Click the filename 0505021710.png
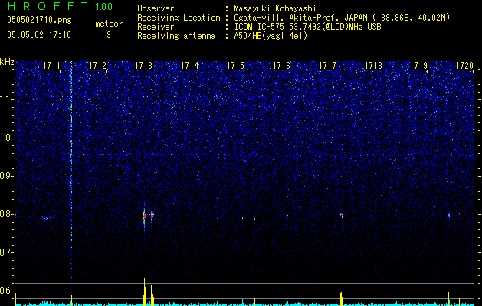This screenshot has height=306, width=482. point(39,20)
